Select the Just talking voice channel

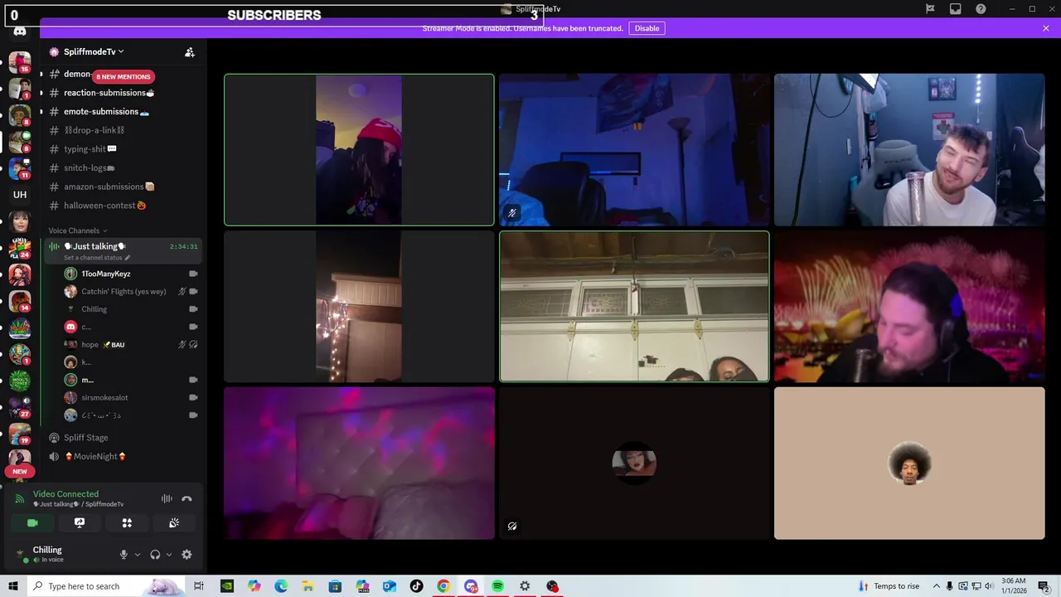(x=121, y=250)
